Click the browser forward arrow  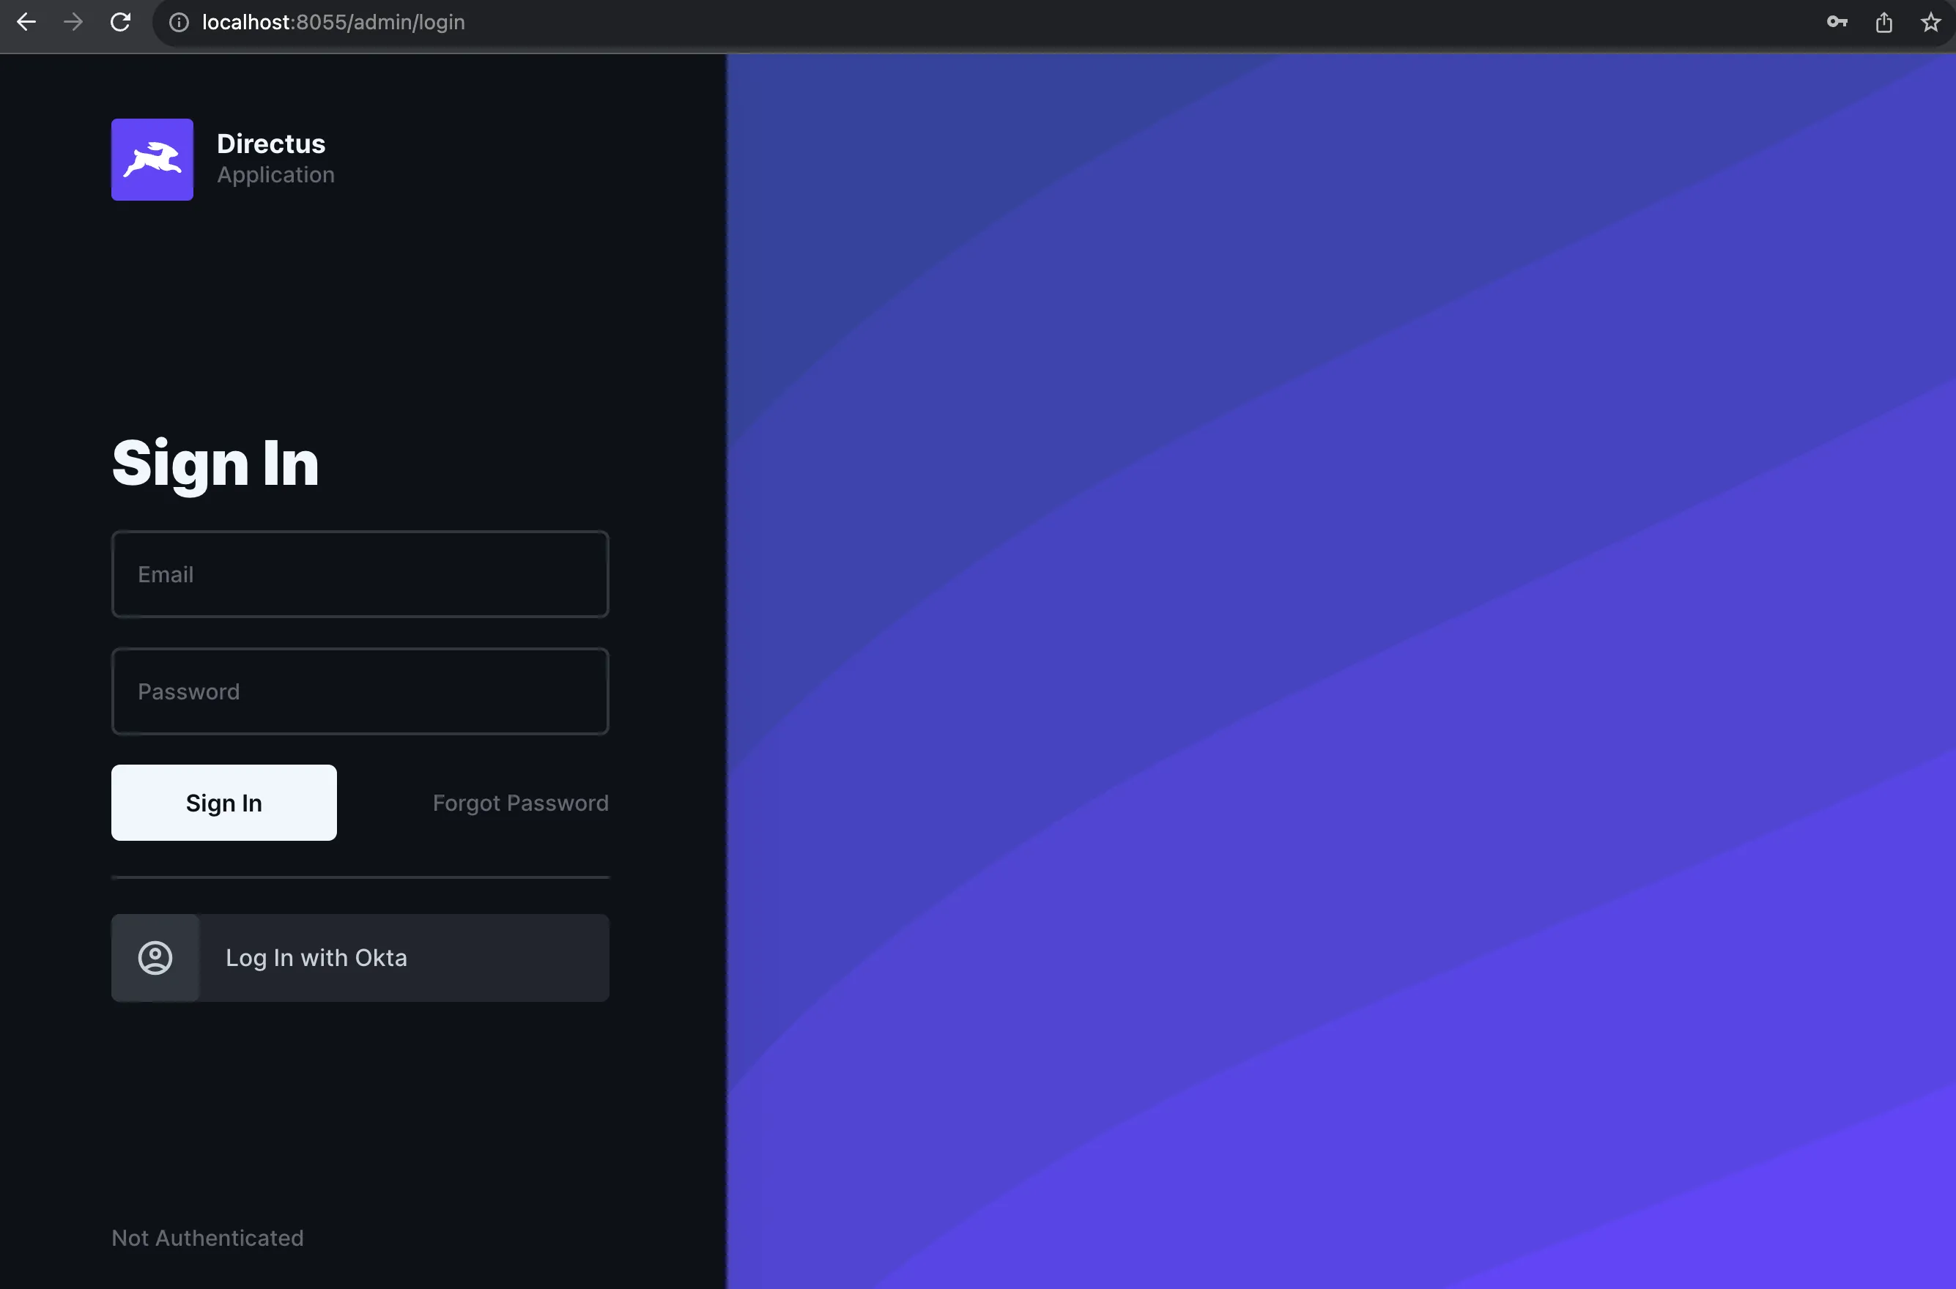point(73,22)
